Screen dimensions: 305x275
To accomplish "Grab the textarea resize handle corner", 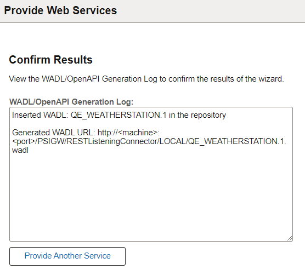I will (290, 238).
